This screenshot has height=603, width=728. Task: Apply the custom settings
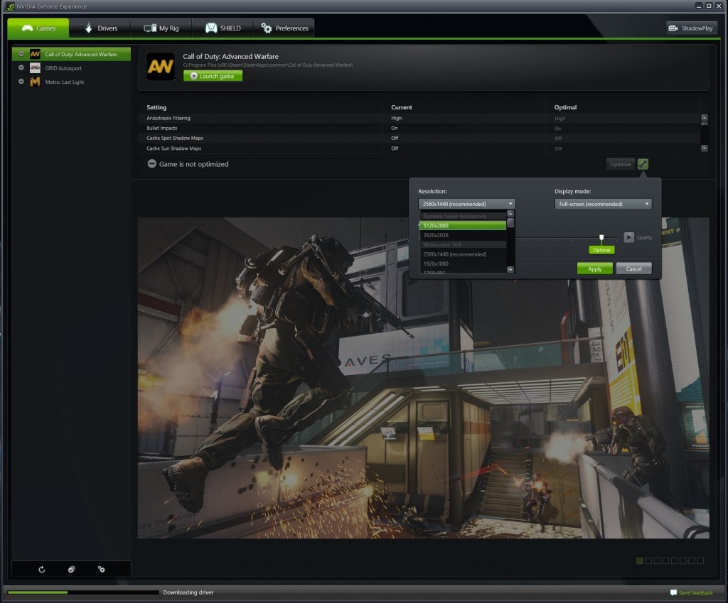click(595, 268)
